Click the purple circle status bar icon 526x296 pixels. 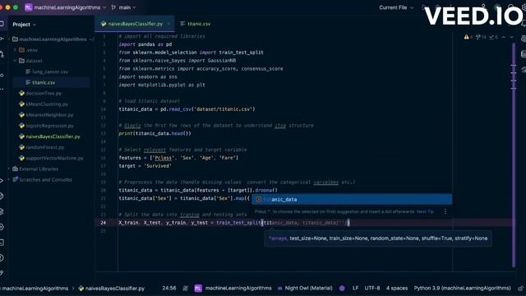coord(342,289)
